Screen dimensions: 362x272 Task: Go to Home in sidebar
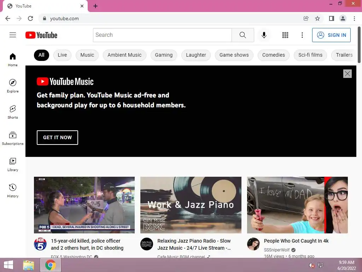pos(13,59)
